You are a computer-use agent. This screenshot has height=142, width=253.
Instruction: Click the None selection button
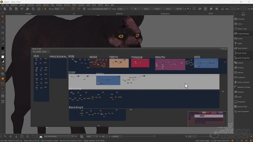pos(146,9)
